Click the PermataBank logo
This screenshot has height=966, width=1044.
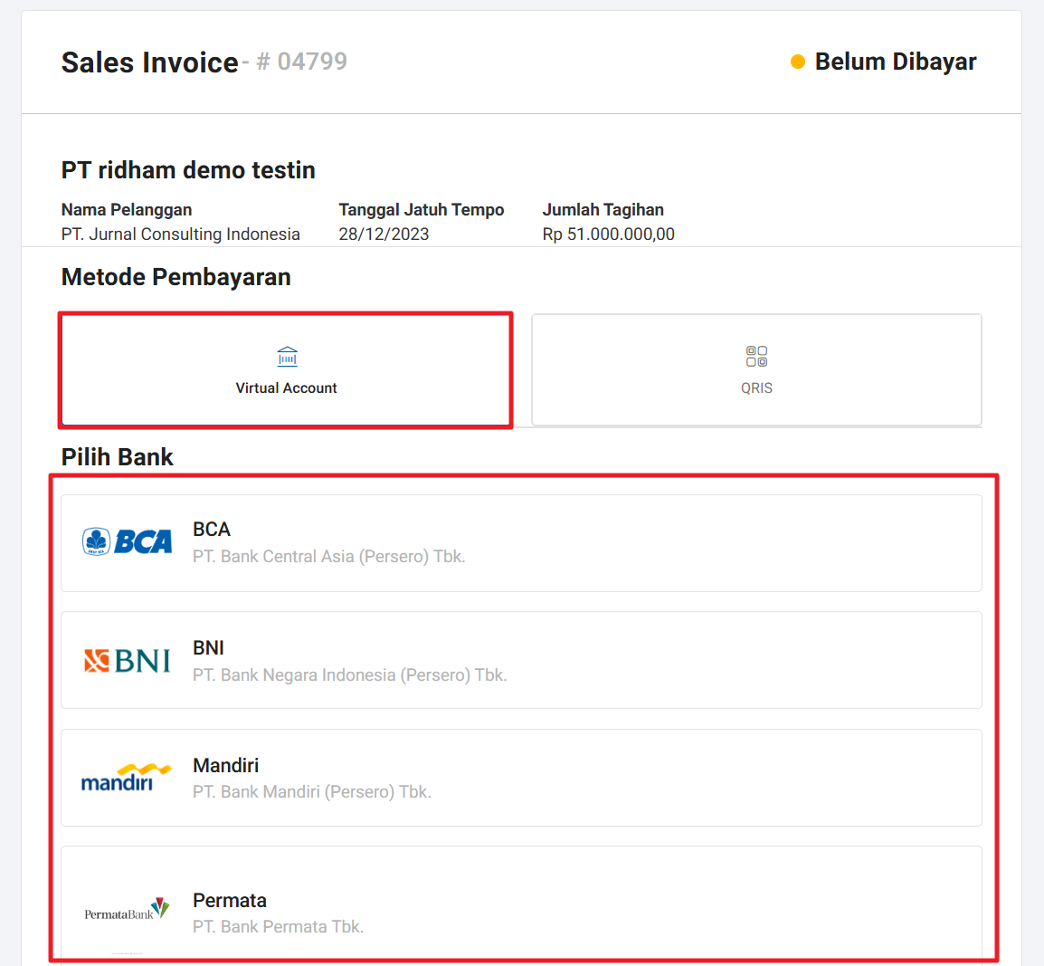[x=127, y=910]
